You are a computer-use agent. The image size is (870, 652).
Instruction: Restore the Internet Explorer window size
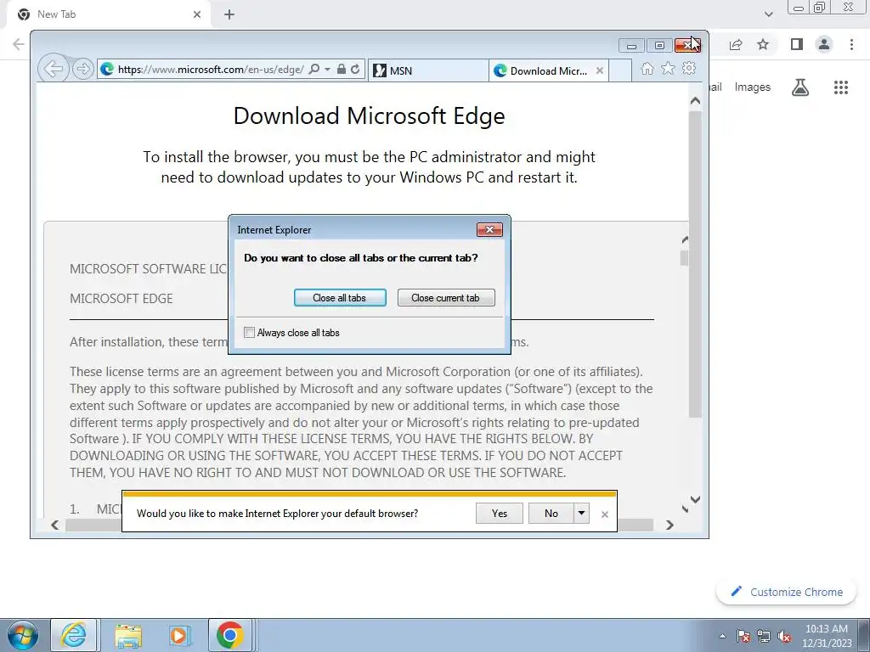pos(659,46)
